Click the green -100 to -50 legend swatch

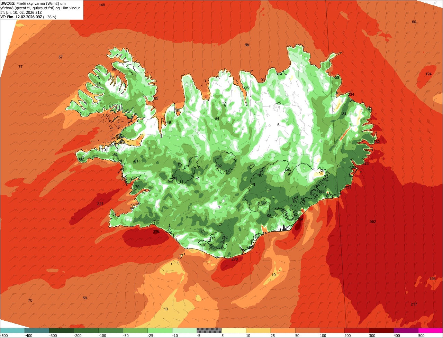coord(111,330)
